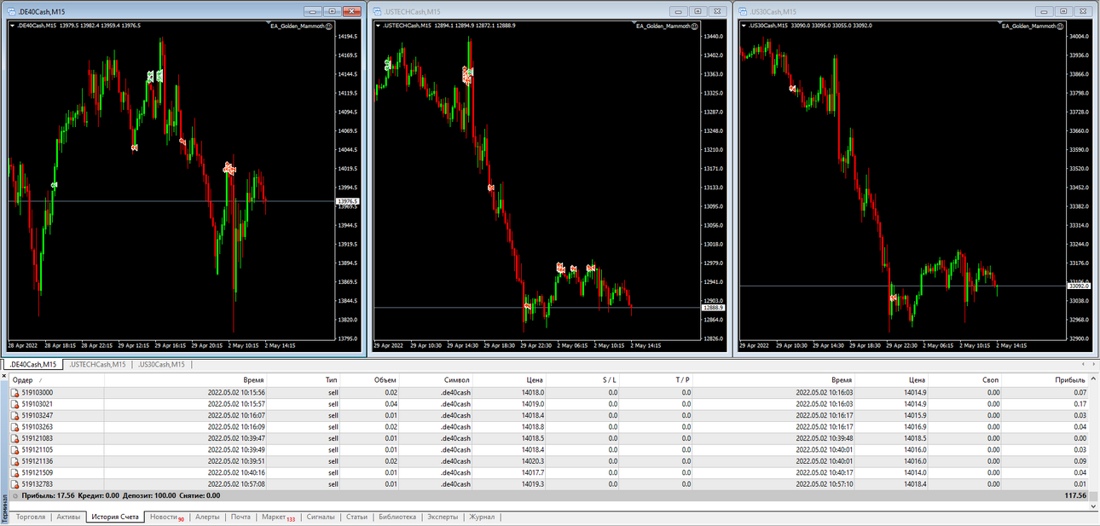Viewport: 1100px width, 526px height.
Task: Click the order icon for order 519121105
Action: click(x=15, y=450)
